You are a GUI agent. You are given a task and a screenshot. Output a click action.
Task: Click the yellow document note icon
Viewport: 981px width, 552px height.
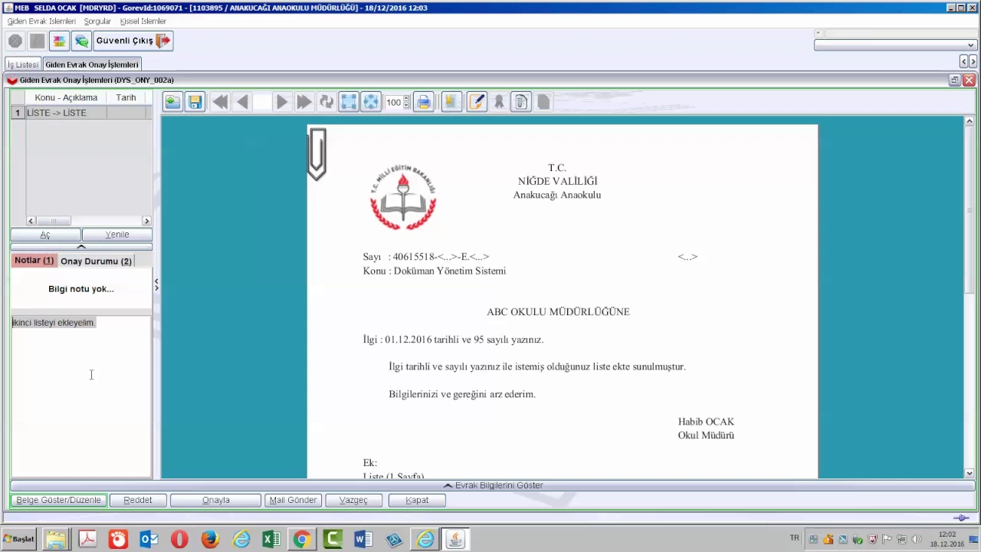coord(451,102)
